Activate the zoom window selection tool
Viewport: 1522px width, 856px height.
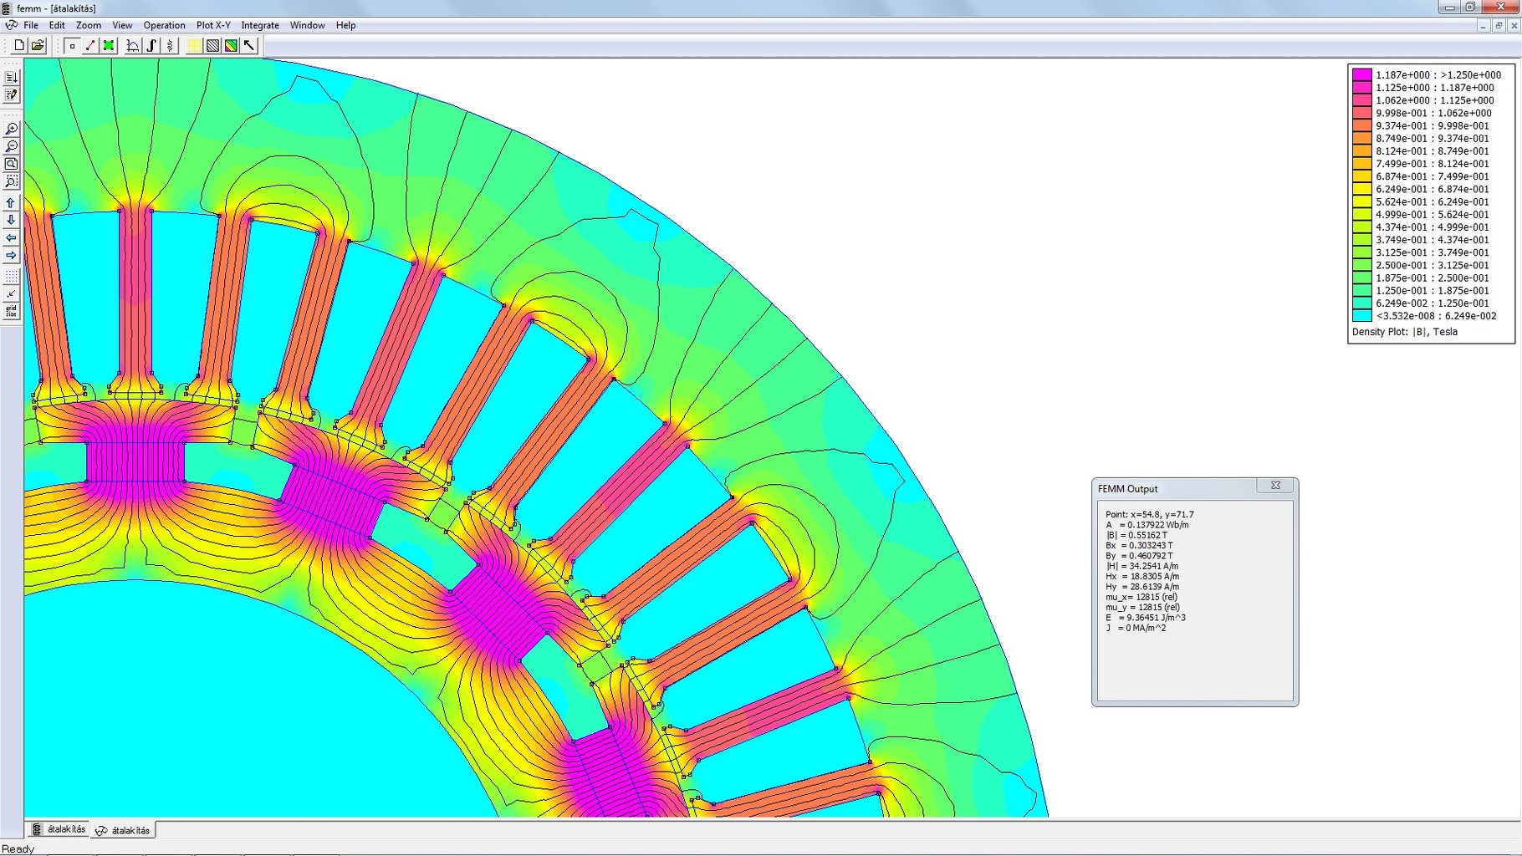click(11, 181)
